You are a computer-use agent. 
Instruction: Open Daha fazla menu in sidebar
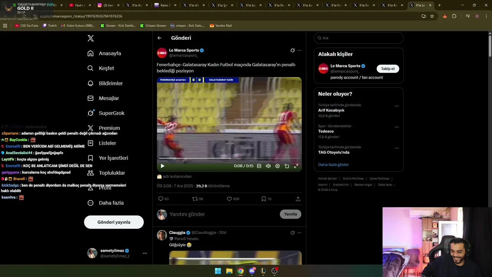tap(105, 203)
